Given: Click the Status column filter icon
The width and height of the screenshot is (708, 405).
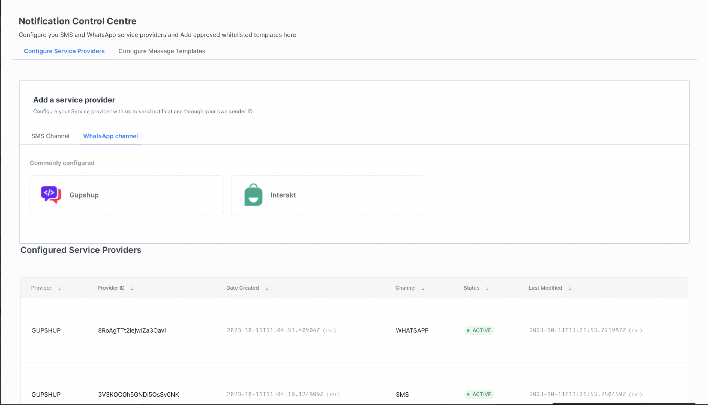Looking at the screenshot, I should pyautogui.click(x=487, y=288).
